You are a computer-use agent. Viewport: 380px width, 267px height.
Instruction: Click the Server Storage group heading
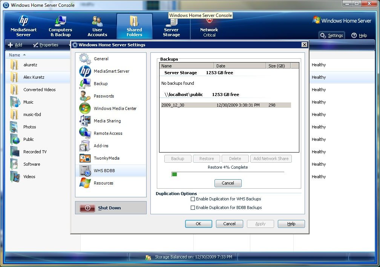click(x=181, y=73)
